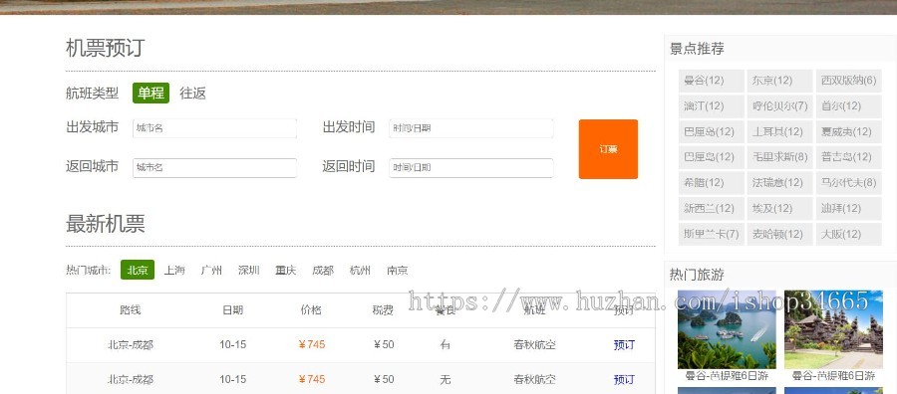Open the 曼谷(12) attraction tag
This screenshot has width=897, height=394.
pos(711,81)
